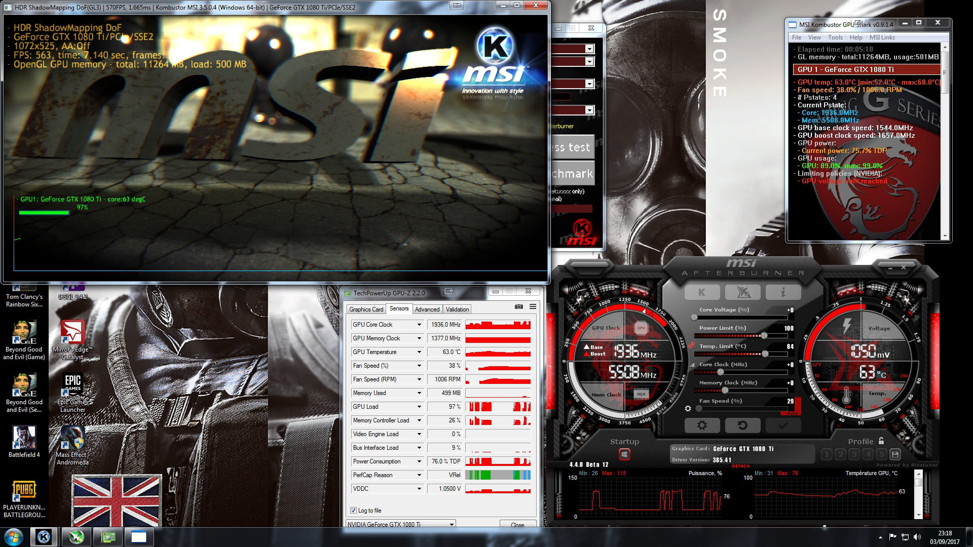Open Tools menu in Kombustor GPU monitor
Screen dimensions: 973x547
[835, 37]
